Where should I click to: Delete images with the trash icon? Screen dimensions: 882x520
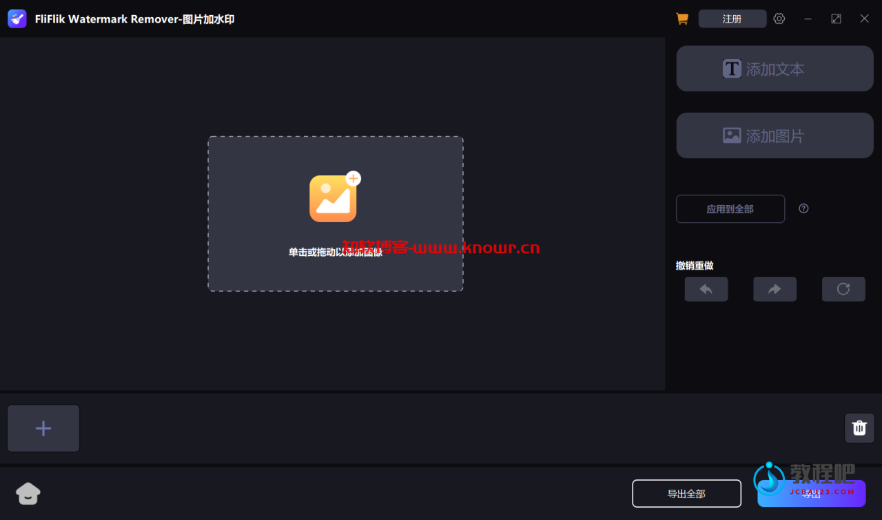[x=859, y=428]
